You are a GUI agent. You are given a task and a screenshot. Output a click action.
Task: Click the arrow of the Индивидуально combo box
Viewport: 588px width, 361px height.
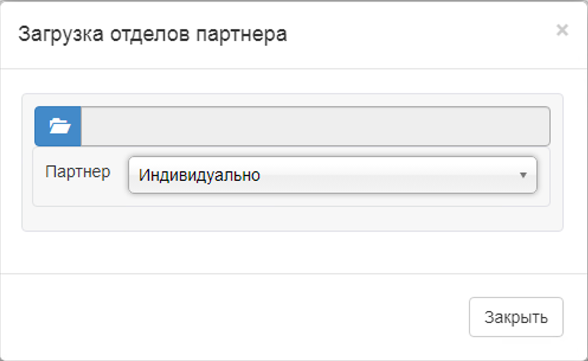tap(523, 175)
